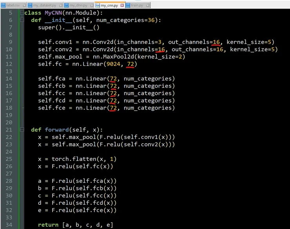Close the train.py tab

[148, 5]
